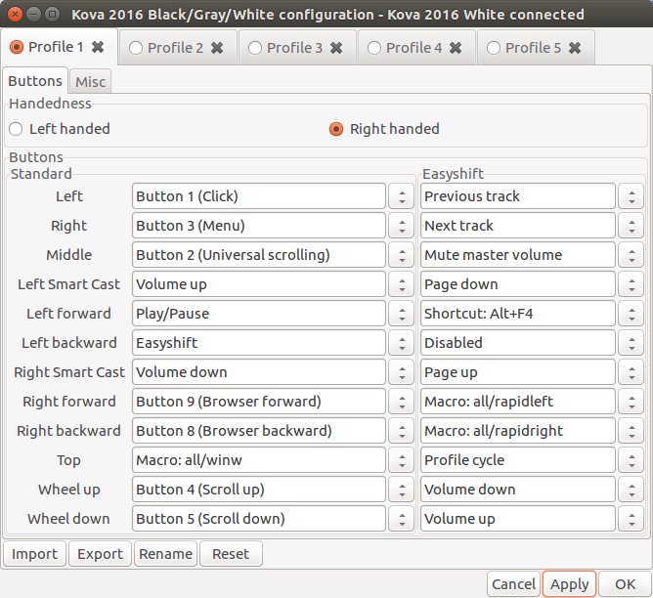Open Left Smart Cast standard dropdown (Volume up)
The image size is (653, 598).
tap(259, 284)
